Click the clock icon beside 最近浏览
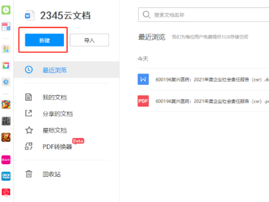The width and height of the screenshot is (269, 202). [29, 70]
